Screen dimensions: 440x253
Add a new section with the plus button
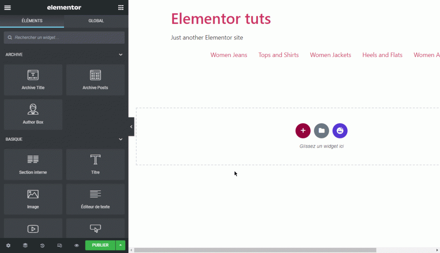[x=303, y=130]
